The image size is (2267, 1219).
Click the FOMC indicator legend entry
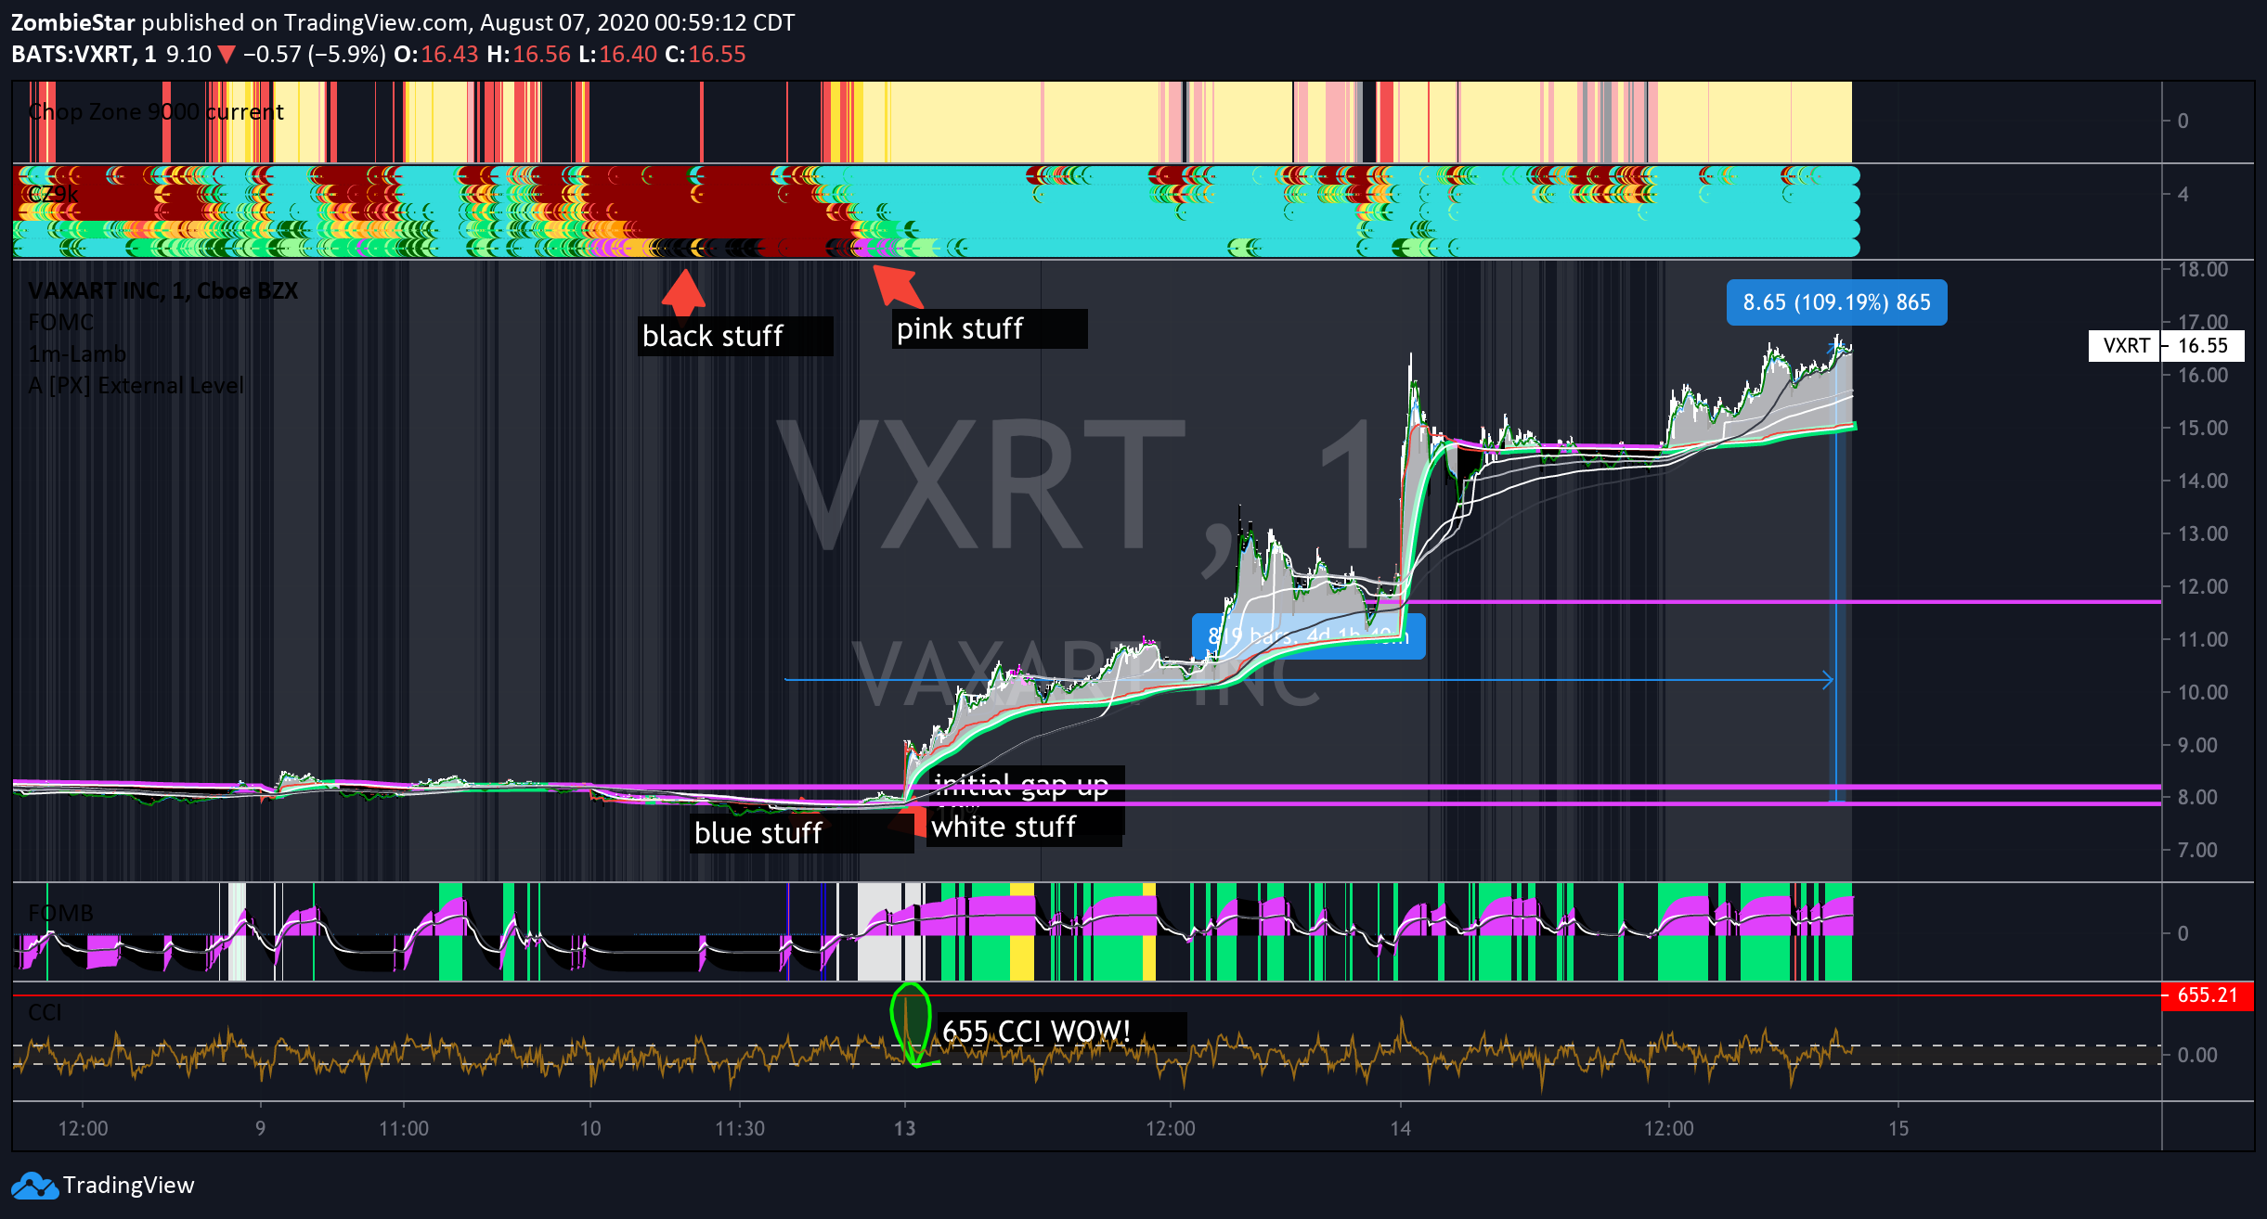point(61,323)
